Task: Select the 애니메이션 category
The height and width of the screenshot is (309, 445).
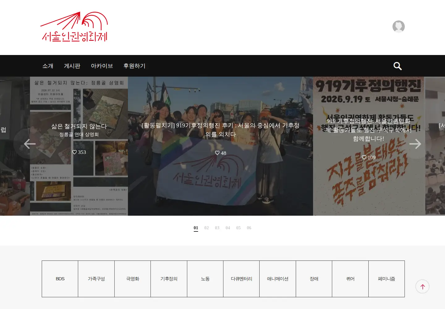Action: 278,279
